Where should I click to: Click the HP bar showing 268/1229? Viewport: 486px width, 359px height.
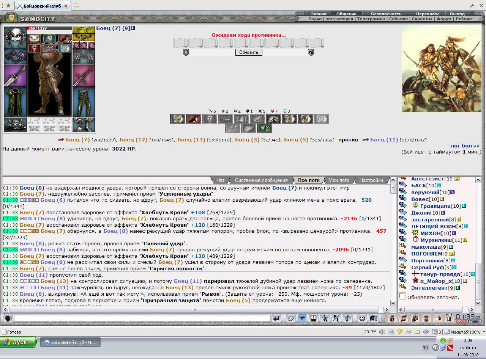click(x=49, y=28)
